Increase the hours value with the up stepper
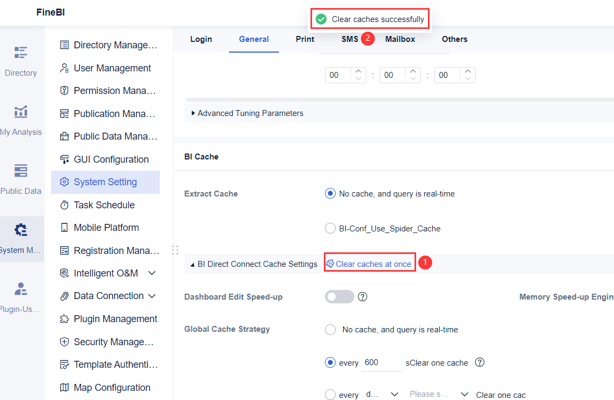Image resolution: width=614 pixels, height=400 pixels. point(359,70)
